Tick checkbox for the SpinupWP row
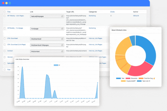This screenshot has width=167, height=111. pos(5,63)
